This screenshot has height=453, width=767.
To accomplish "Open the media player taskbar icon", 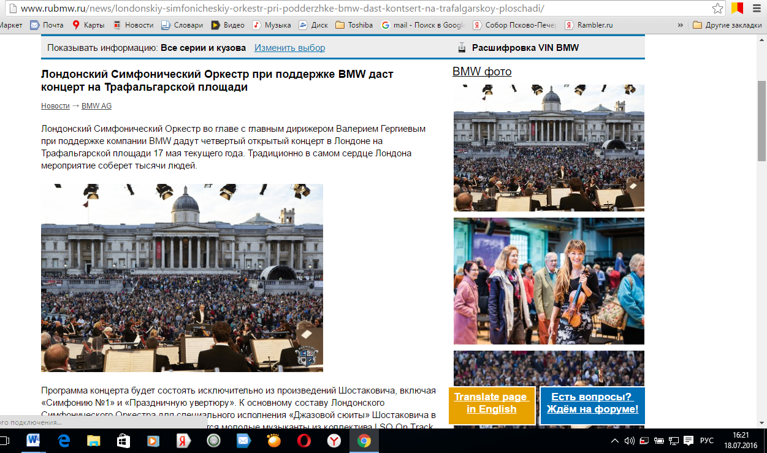I will click(154, 441).
